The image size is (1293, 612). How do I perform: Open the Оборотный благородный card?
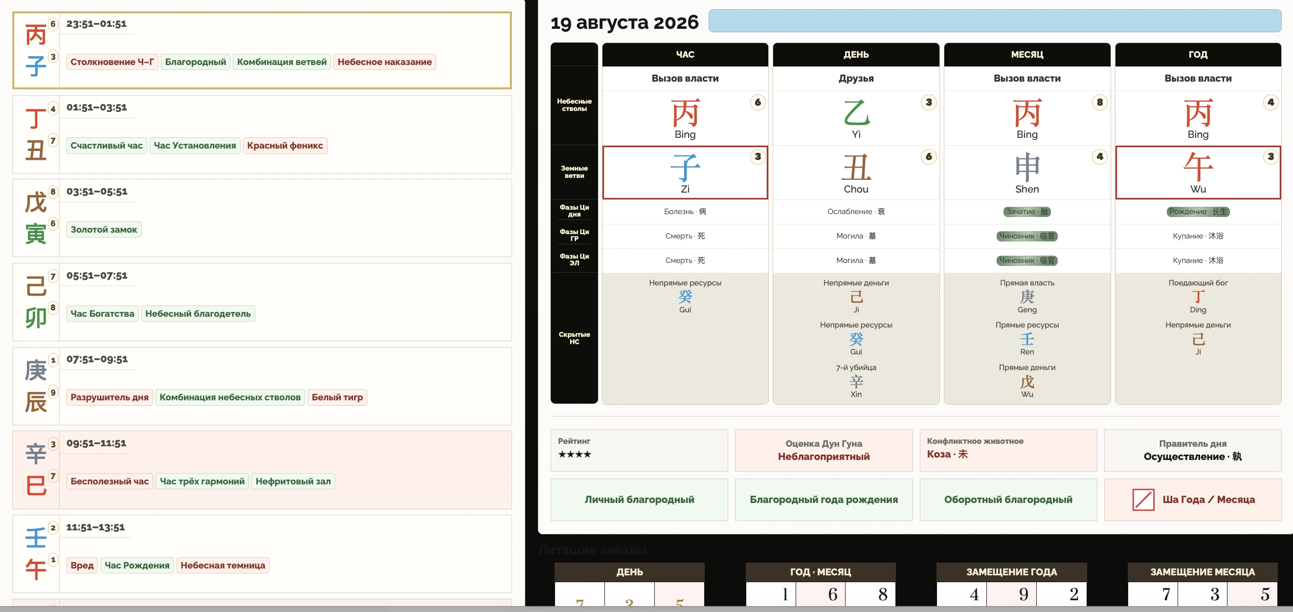pyautogui.click(x=1008, y=500)
